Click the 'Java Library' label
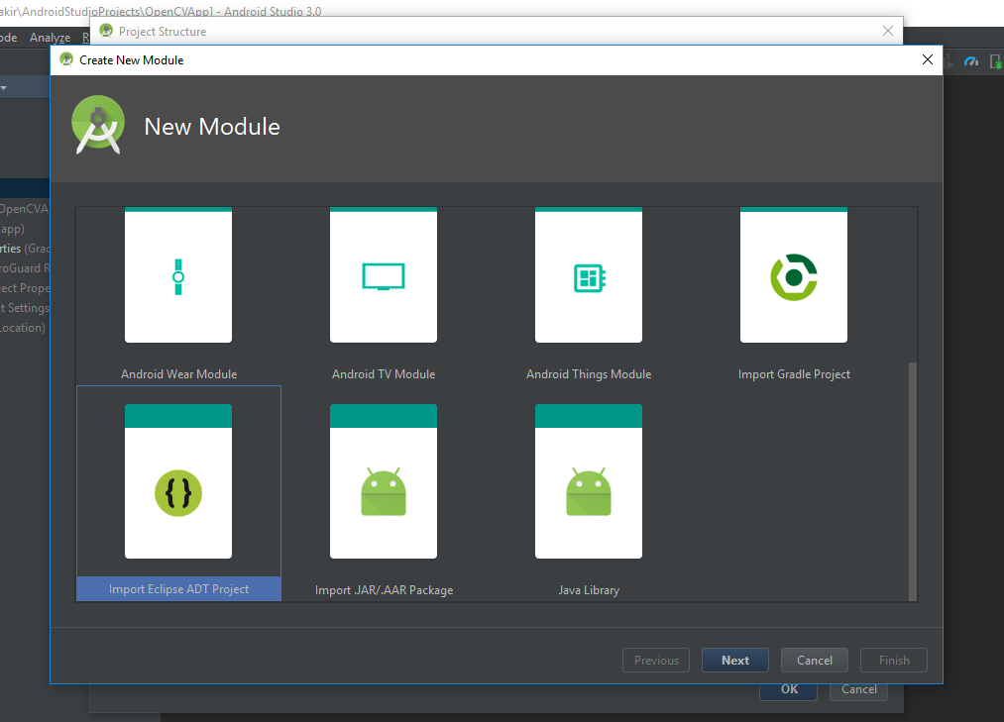This screenshot has width=1004, height=722. coord(589,590)
